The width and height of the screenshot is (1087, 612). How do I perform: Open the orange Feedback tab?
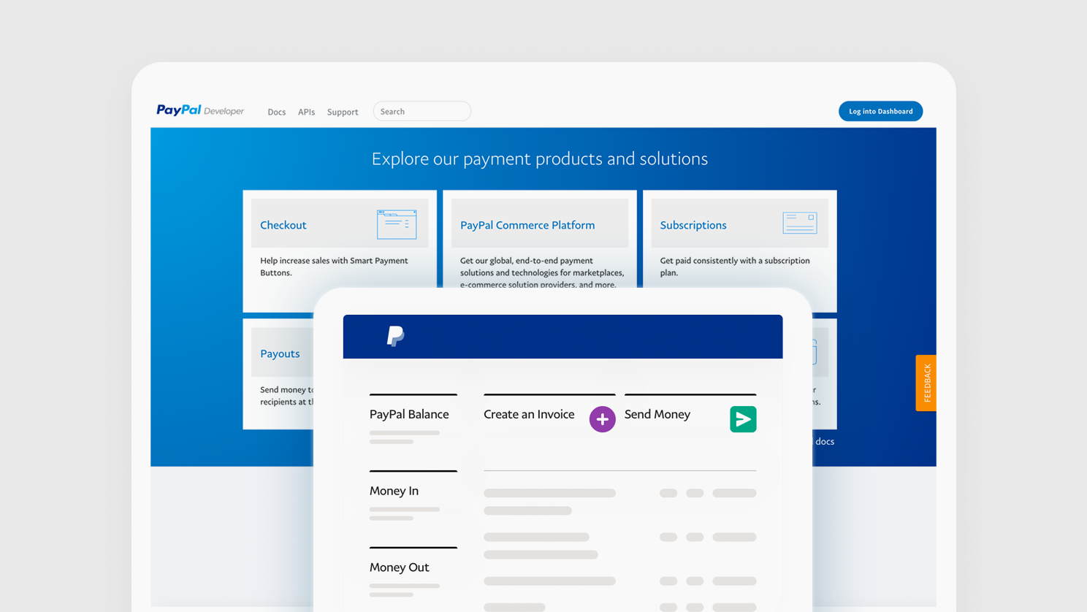click(x=926, y=383)
